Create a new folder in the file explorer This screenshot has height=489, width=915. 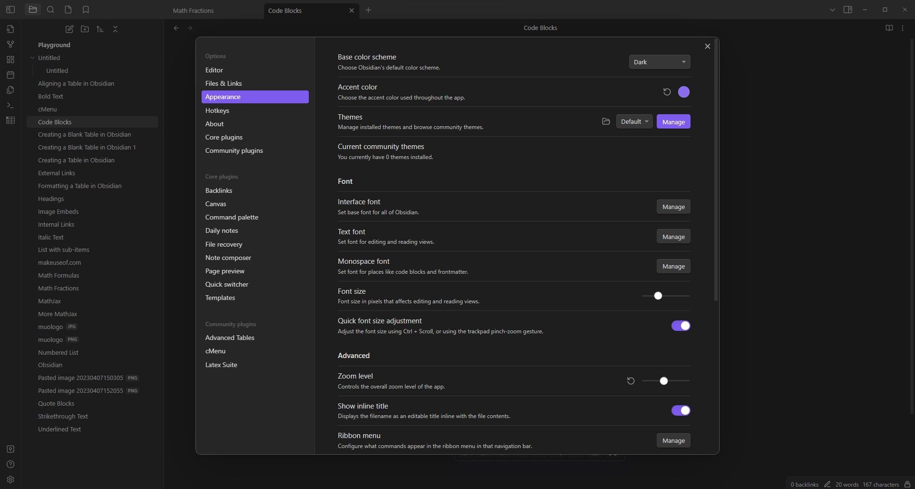[84, 29]
